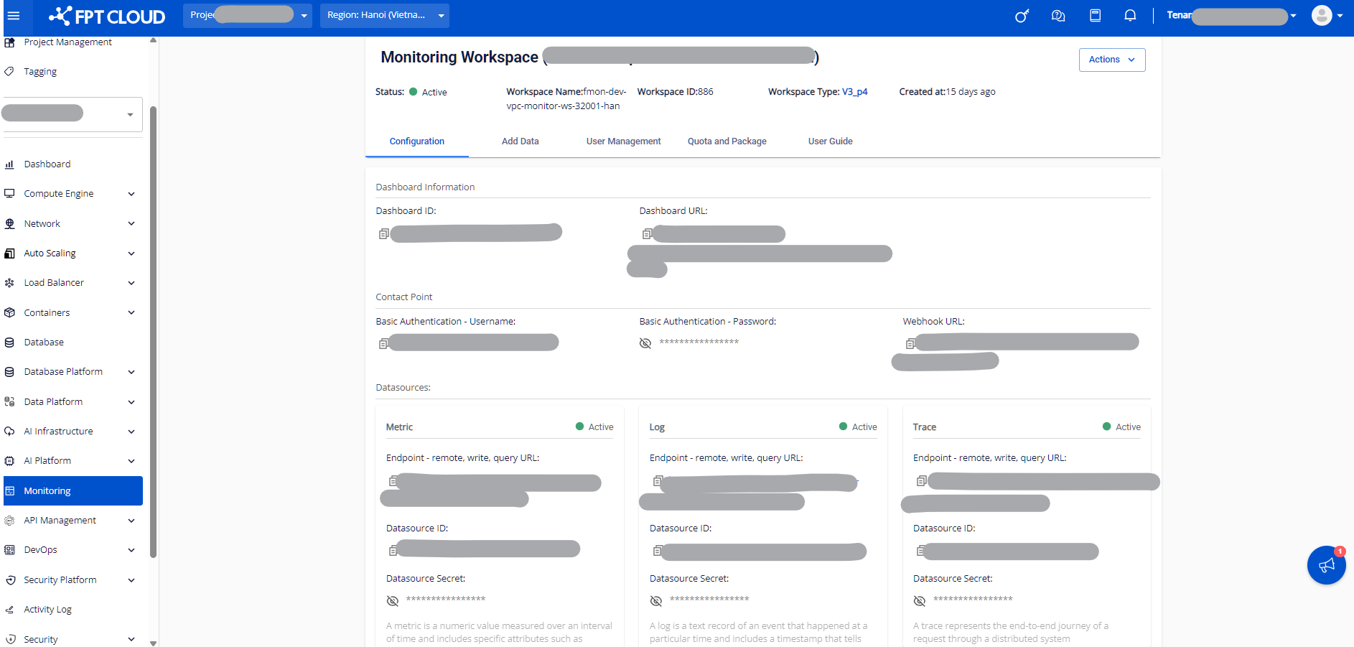Viewport: 1354px width, 647px height.
Task: Reveal the Basic Authentication password
Action: [645, 343]
